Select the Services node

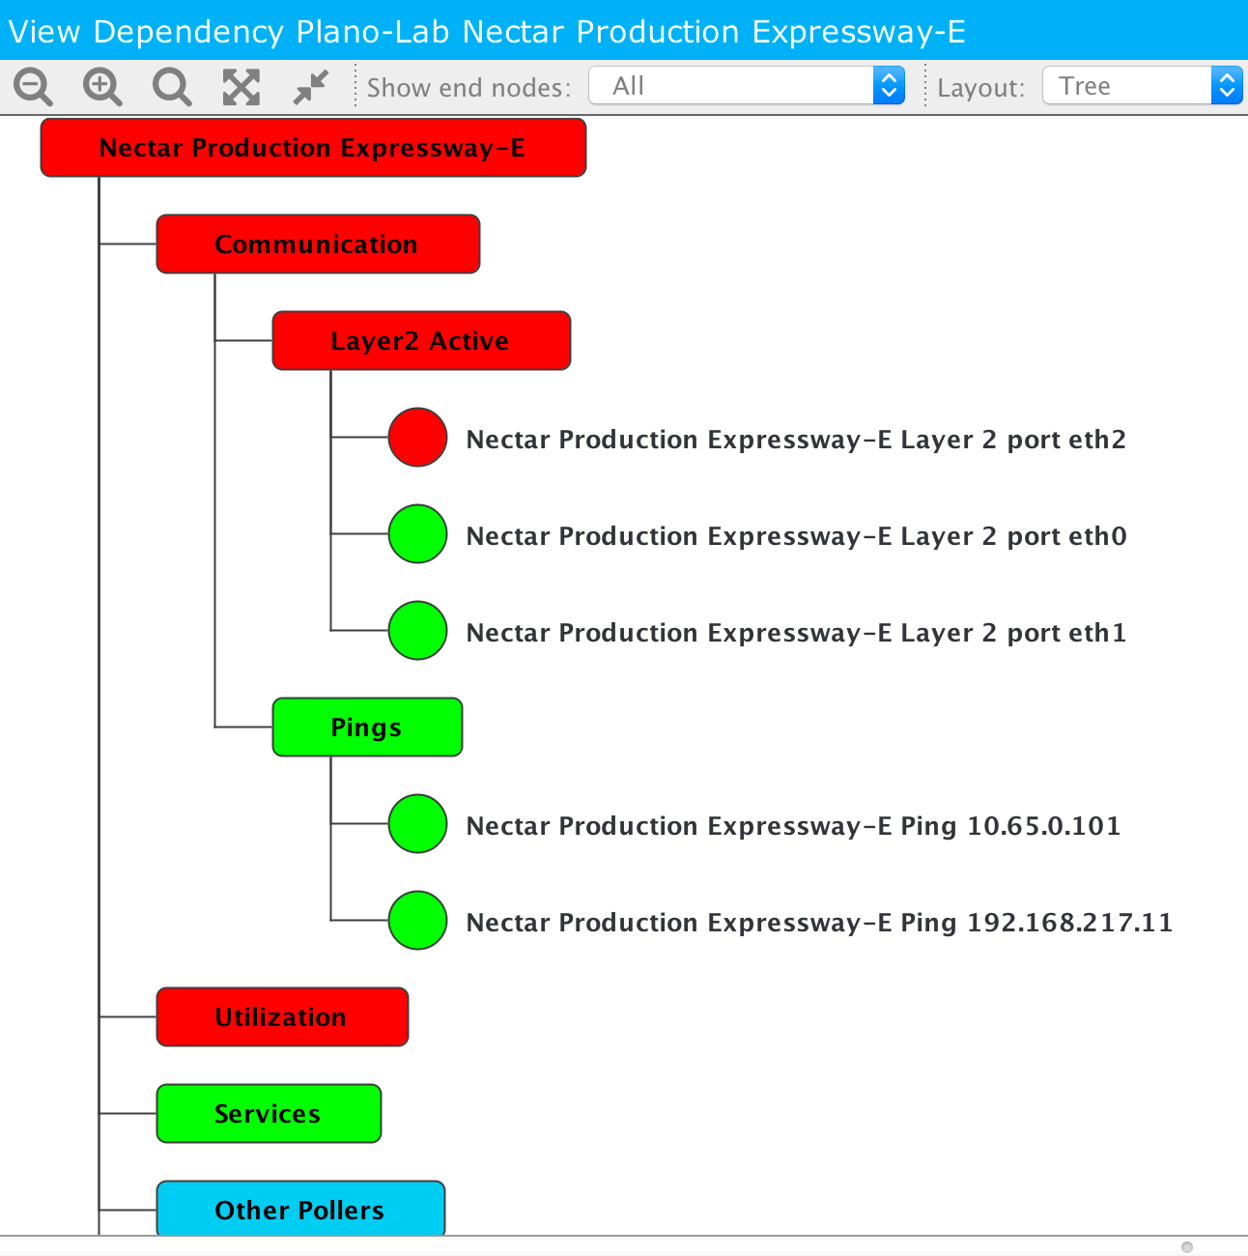click(269, 1114)
